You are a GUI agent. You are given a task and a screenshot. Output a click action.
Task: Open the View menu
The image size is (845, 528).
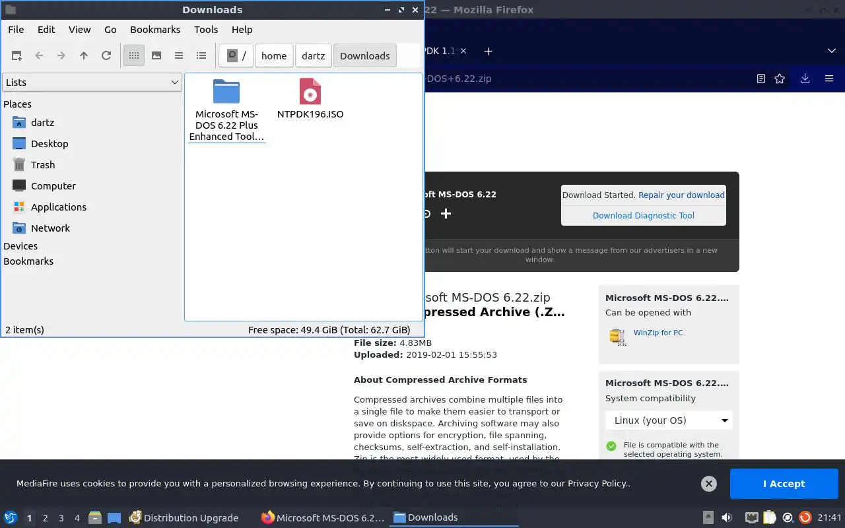80,30
